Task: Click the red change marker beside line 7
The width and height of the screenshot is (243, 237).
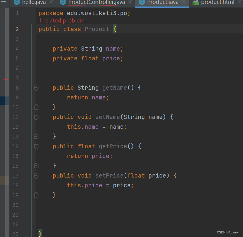Action: (x=6, y=79)
